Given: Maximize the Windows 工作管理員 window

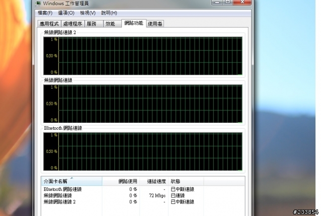Looking at the screenshot, I should point(228,2).
